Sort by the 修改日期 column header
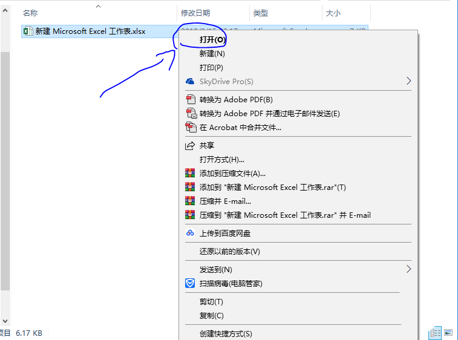458x340 pixels. [x=195, y=13]
